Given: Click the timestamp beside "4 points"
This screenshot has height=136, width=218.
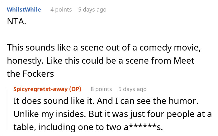Looking at the screenshot, I should [92, 10].
